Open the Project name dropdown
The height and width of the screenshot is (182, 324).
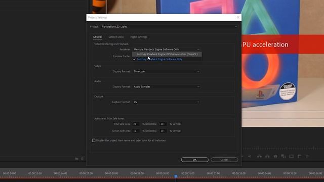tap(169, 27)
